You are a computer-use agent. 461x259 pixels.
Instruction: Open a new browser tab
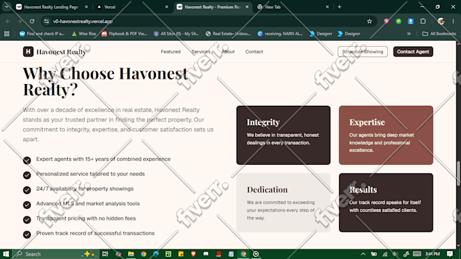point(340,7)
